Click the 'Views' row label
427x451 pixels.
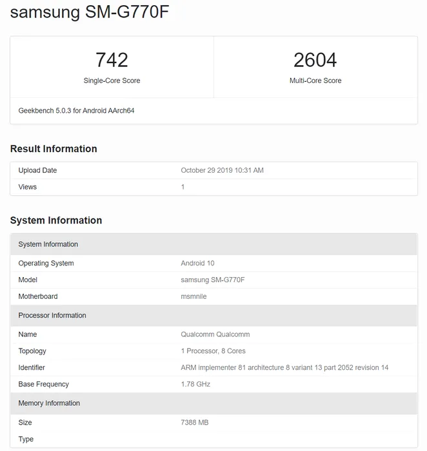click(27, 187)
